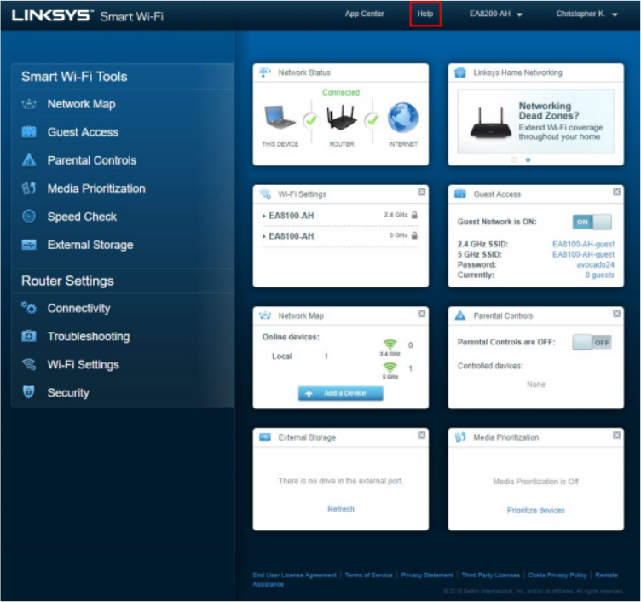The image size is (641, 602).
Task: Open Troubleshooting in the sidebar
Action: (x=89, y=336)
